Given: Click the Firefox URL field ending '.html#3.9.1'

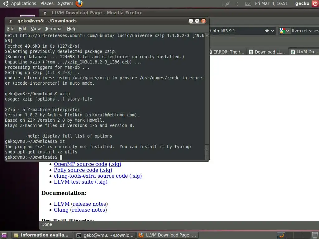Looking at the screenshot, I should pos(236,31).
